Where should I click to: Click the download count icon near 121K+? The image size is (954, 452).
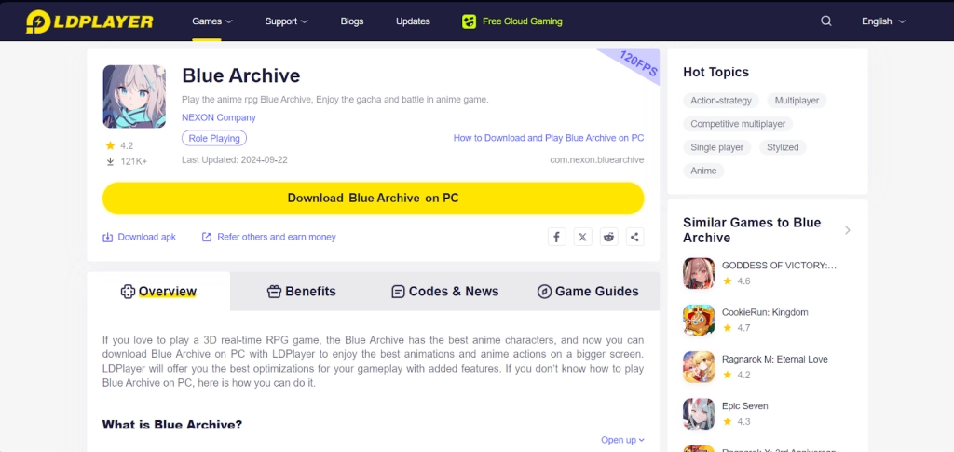(110, 161)
